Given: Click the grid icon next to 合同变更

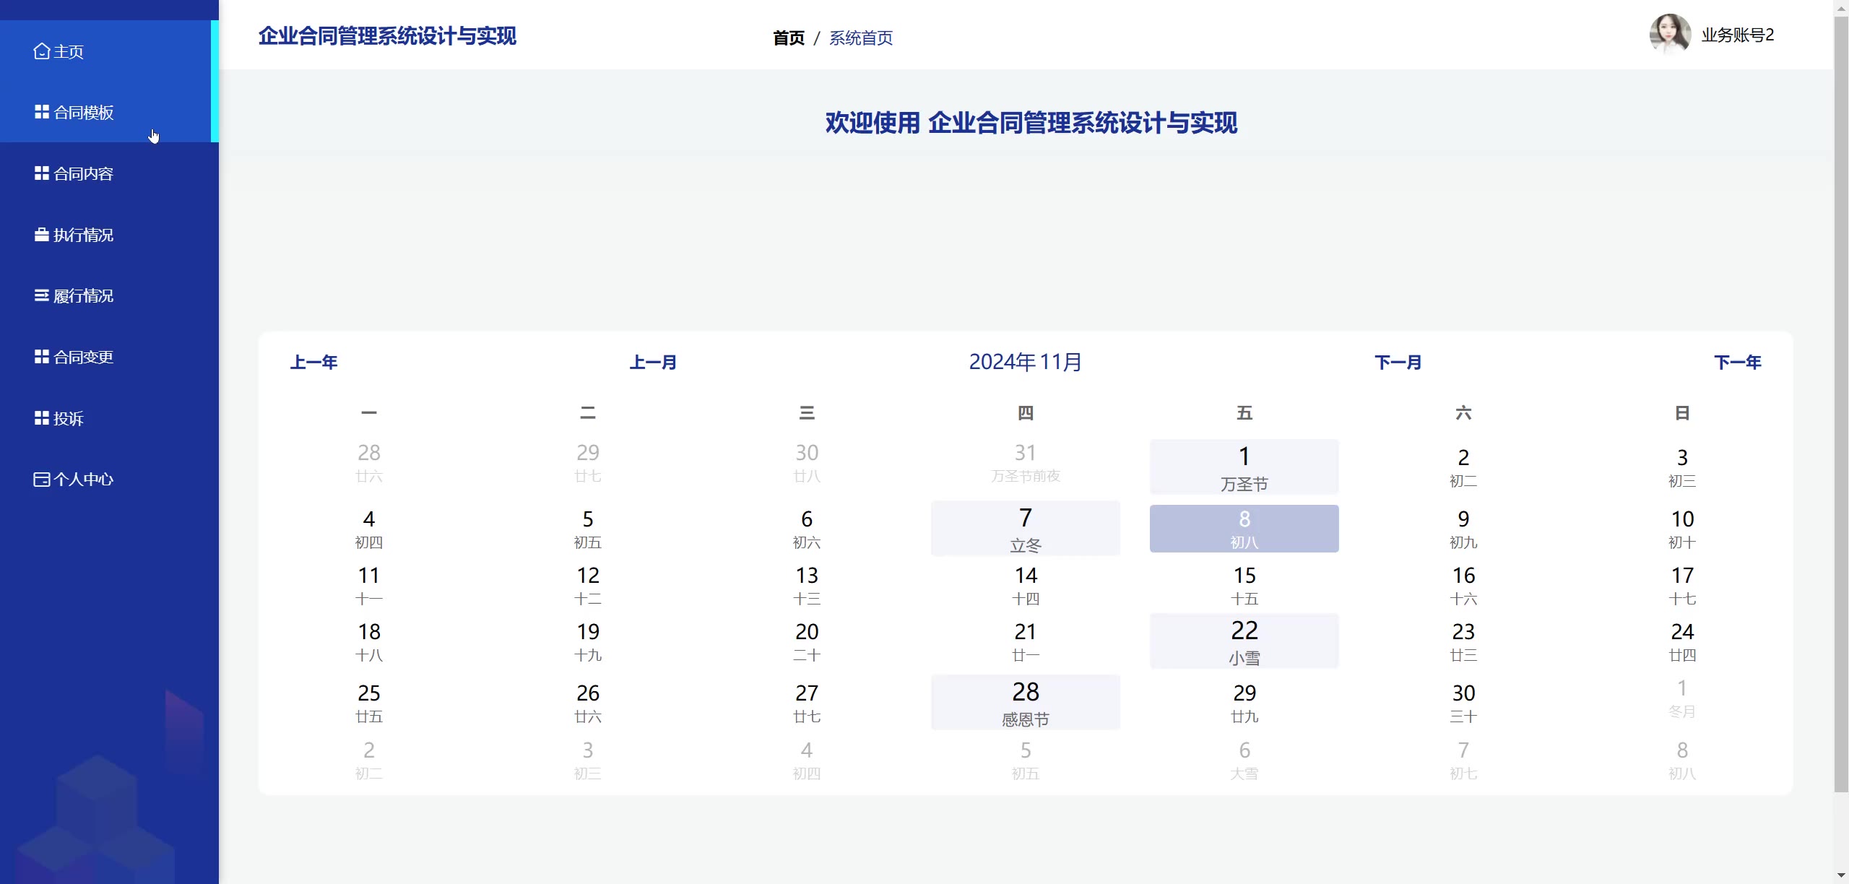Looking at the screenshot, I should click(42, 357).
